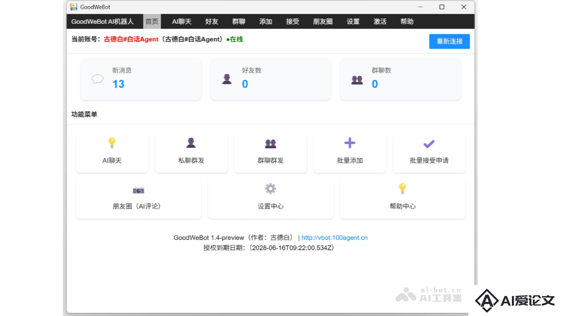The image size is (562, 316).
Task: Open the 朋友圈（AI评论） card label
Action: [x=138, y=206]
